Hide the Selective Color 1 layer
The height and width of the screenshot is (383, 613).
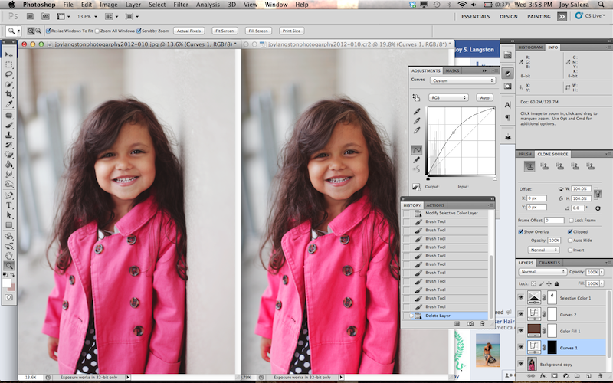point(521,298)
